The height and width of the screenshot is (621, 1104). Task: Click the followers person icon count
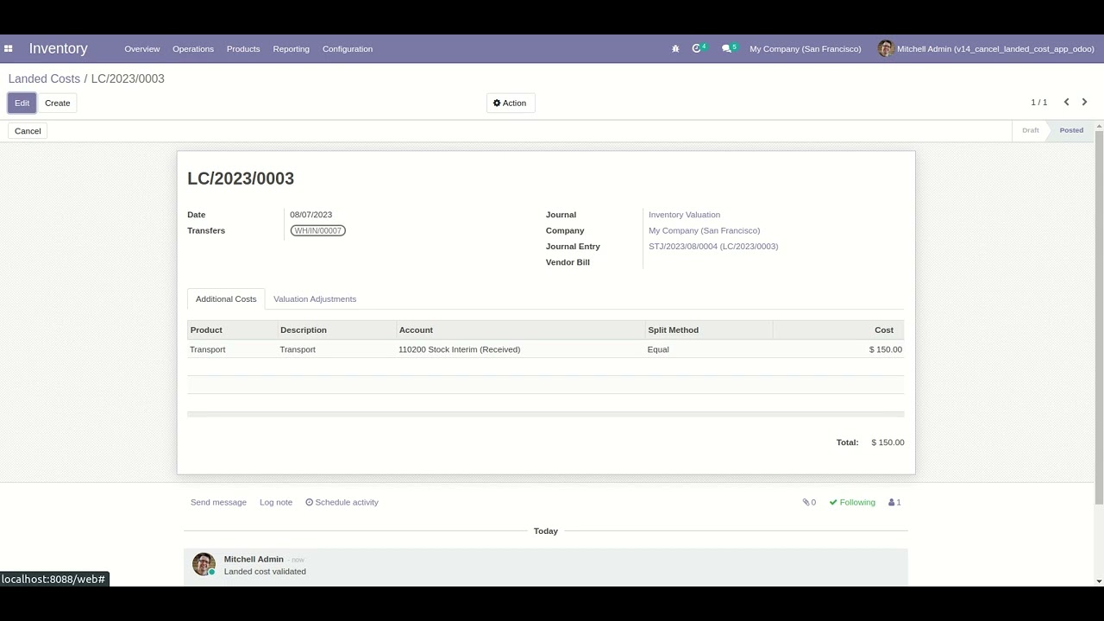click(895, 502)
